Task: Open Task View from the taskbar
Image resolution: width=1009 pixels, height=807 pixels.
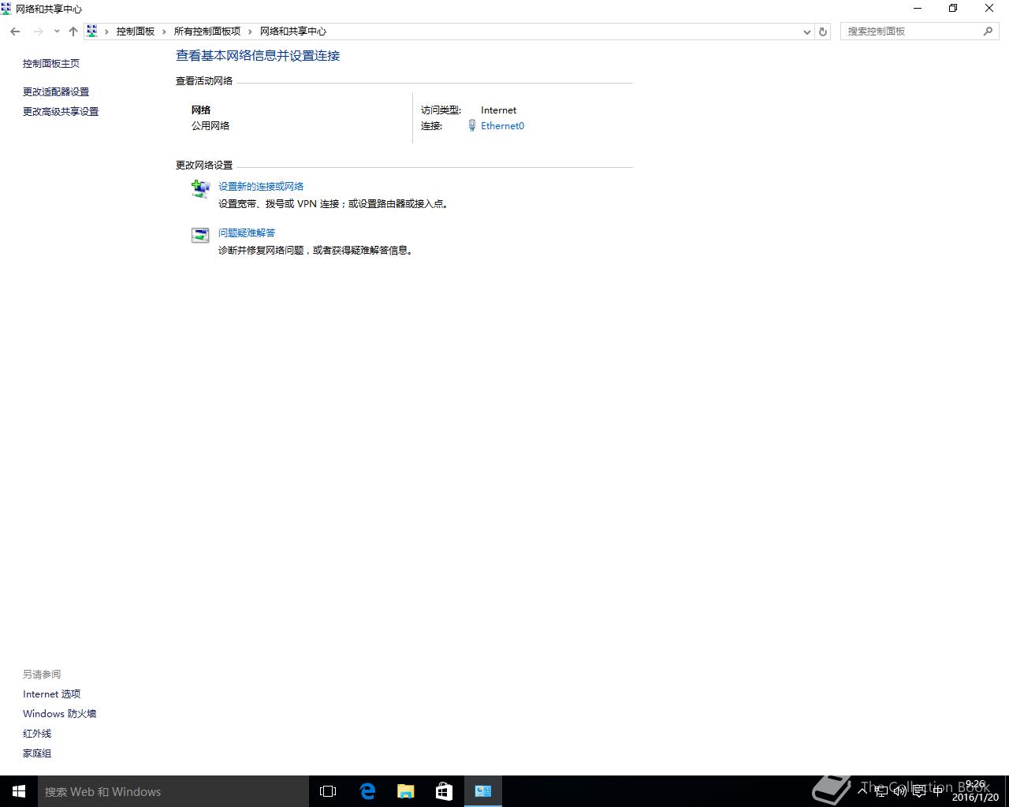Action: [328, 791]
